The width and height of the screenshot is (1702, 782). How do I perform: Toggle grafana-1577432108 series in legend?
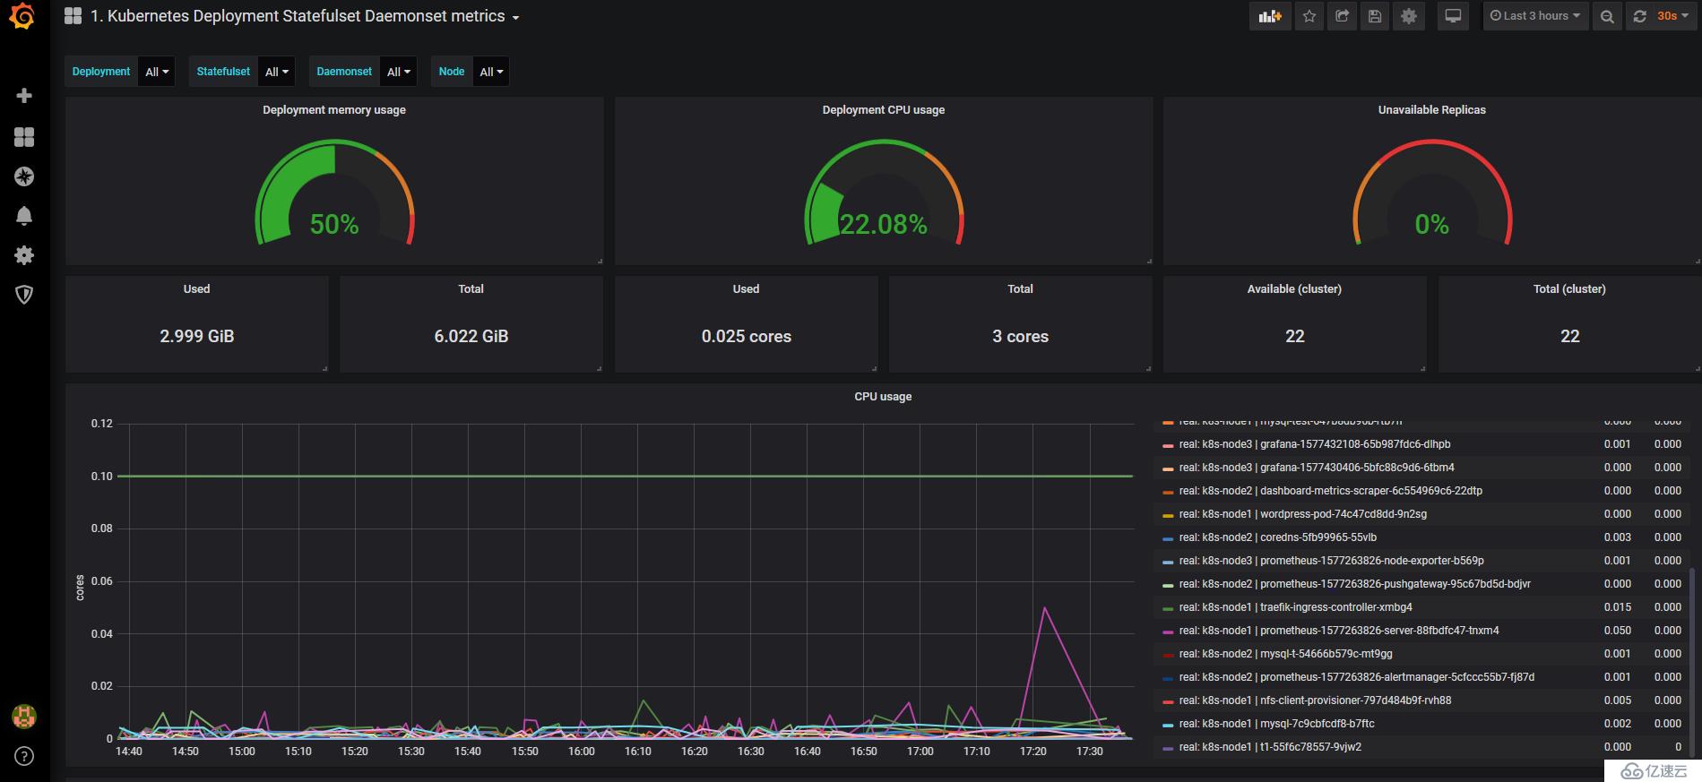(x=1315, y=444)
